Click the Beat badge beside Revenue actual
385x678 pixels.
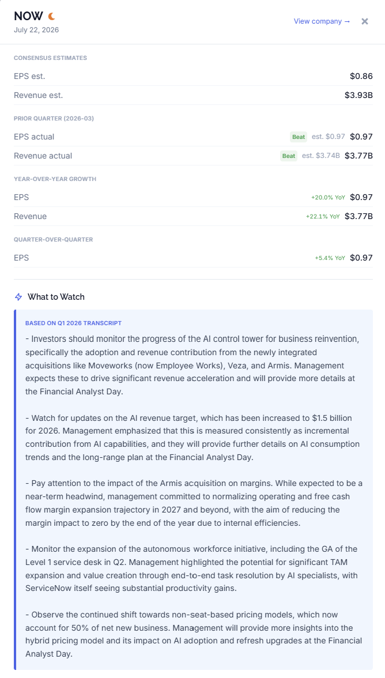289,156
